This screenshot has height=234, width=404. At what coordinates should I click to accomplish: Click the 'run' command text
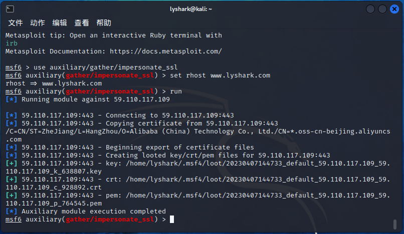(176, 91)
